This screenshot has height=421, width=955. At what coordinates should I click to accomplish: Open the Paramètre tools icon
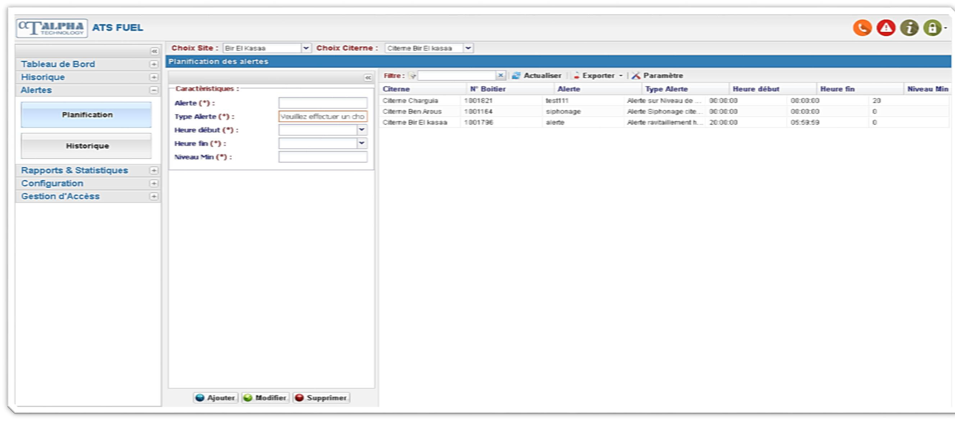coord(636,75)
